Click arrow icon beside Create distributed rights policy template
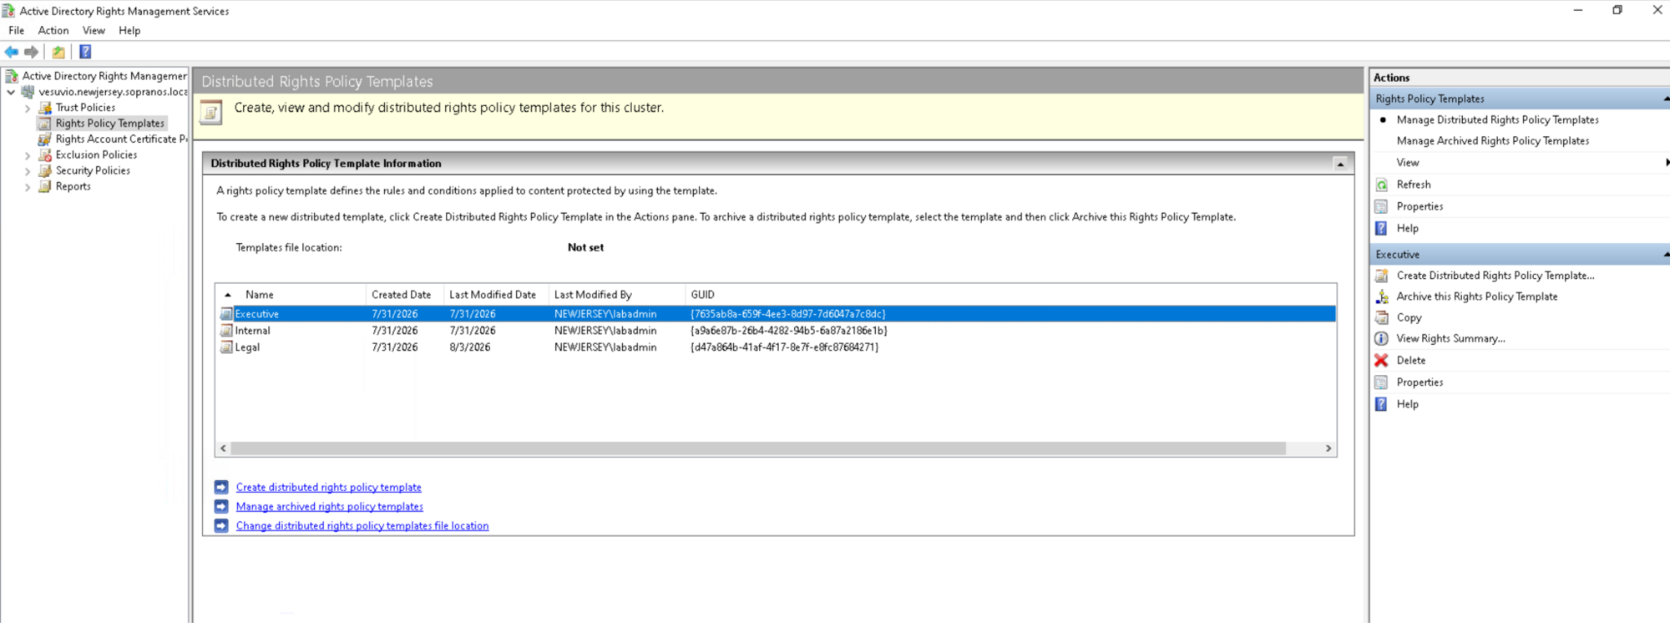The height and width of the screenshot is (623, 1670). point(221,487)
